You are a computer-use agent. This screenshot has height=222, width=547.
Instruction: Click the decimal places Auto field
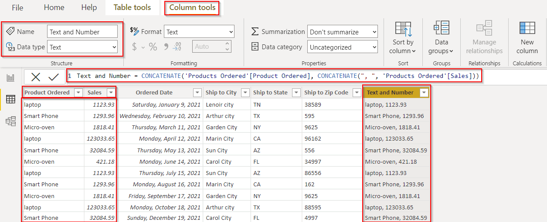212,47
